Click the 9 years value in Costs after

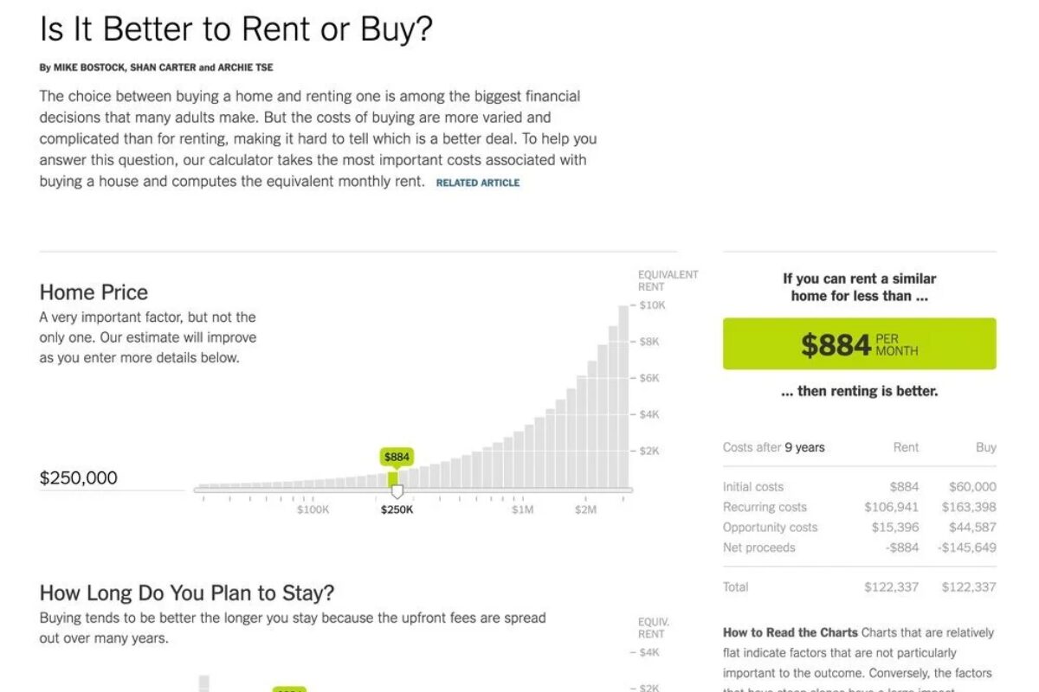[x=806, y=447]
